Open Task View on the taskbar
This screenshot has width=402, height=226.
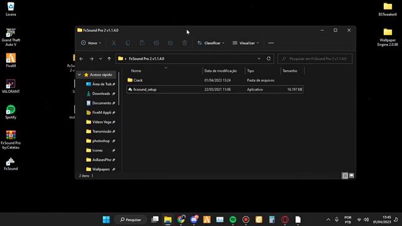(155, 220)
